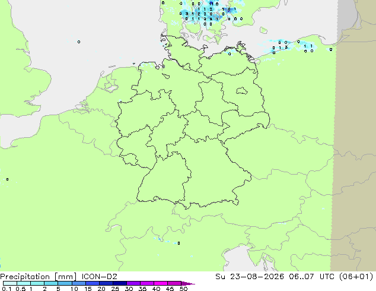The height and width of the screenshot is (291, 376).
Task: Click legend tick label "50"
Action: tap(183, 289)
